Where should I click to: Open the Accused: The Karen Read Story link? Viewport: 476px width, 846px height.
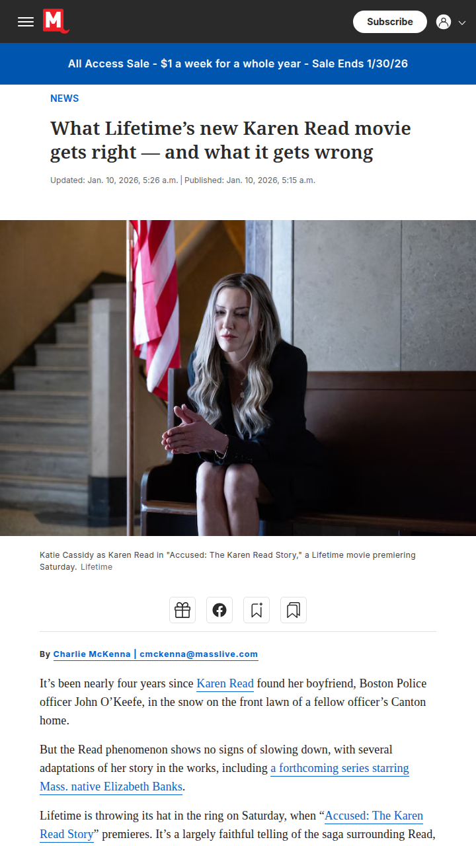231,825
